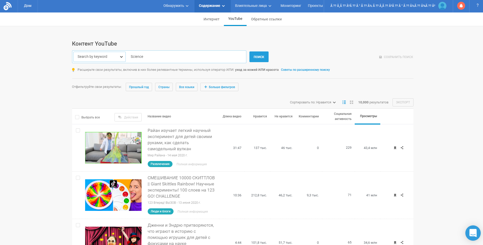Click the 43,4 млн views value

click(x=370, y=148)
